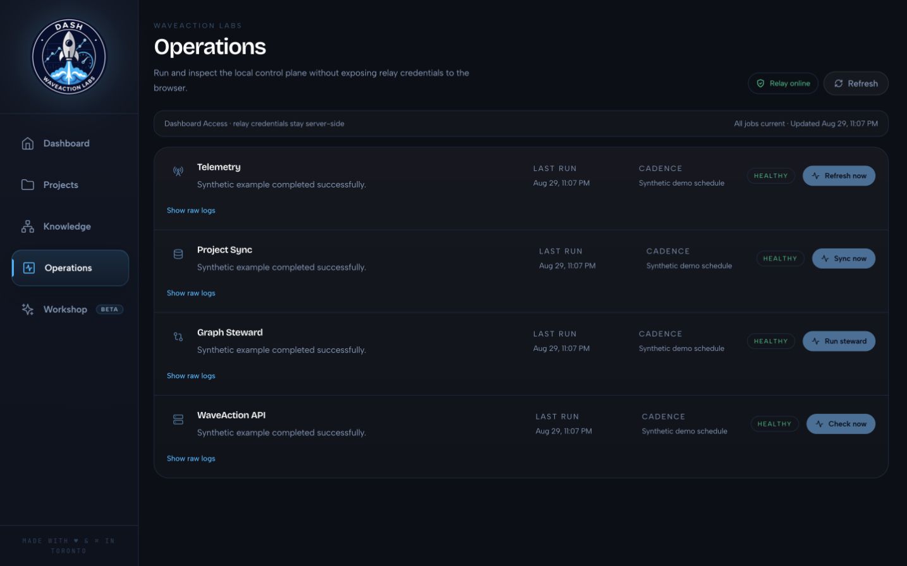Select the Operations nav label
Viewport: 907px width, 566px height.
68,268
